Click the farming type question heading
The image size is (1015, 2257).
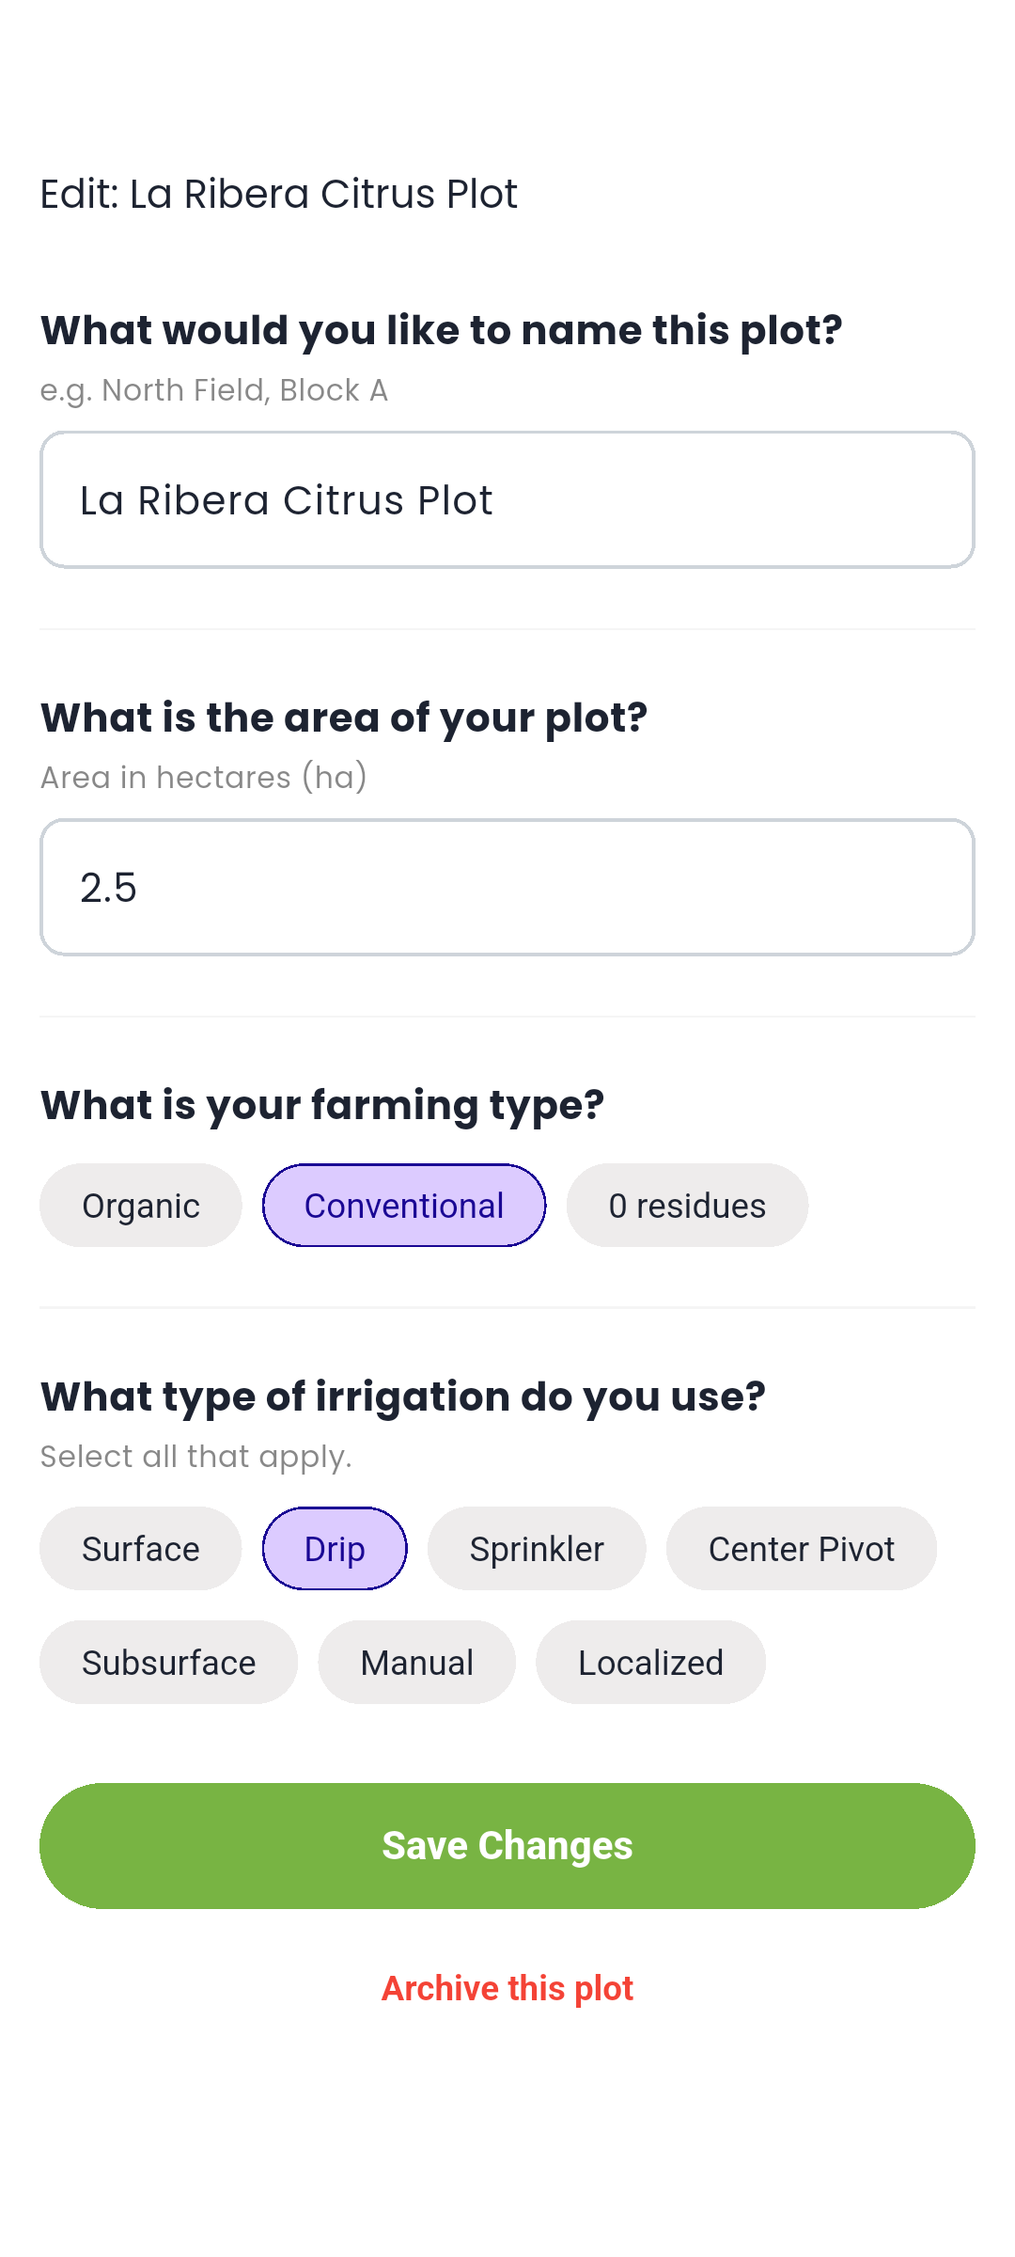[322, 1105]
